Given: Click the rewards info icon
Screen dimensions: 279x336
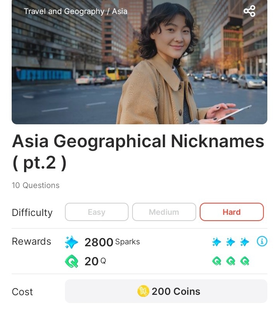Looking at the screenshot, I should click(x=262, y=241).
